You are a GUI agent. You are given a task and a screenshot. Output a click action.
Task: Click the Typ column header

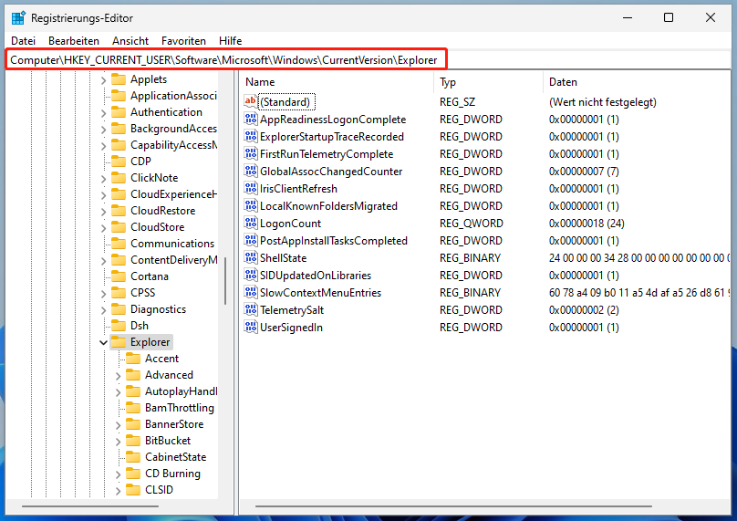coord(488,82)
